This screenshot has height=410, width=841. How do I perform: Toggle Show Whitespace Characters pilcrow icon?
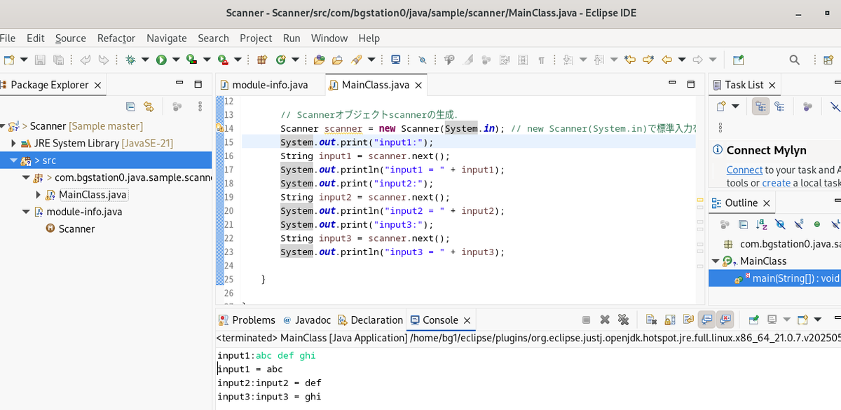pos(541,60)
